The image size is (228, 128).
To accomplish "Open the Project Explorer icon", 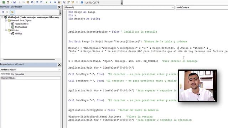I will pos(64,2).
